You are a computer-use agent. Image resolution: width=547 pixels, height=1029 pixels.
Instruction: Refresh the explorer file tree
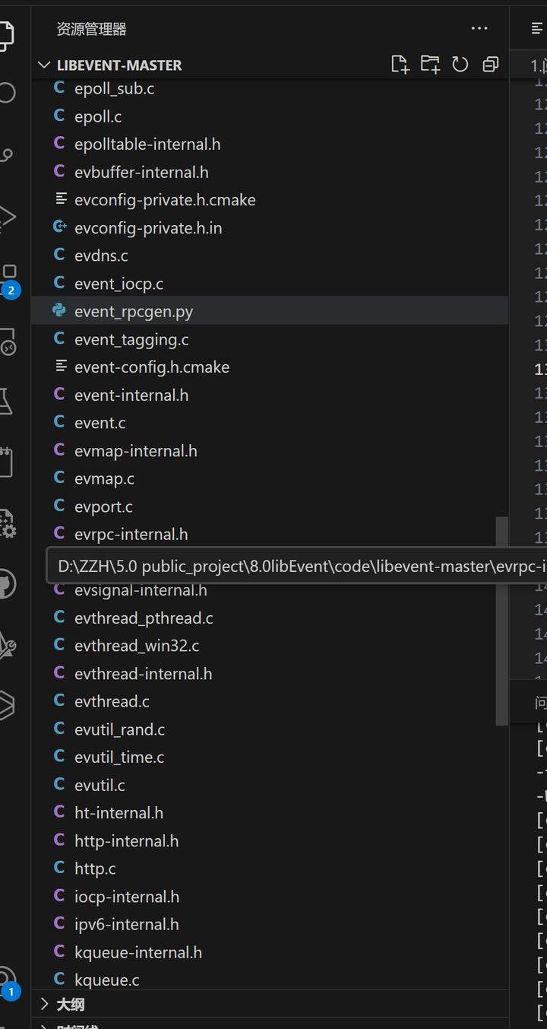[460, 65]
